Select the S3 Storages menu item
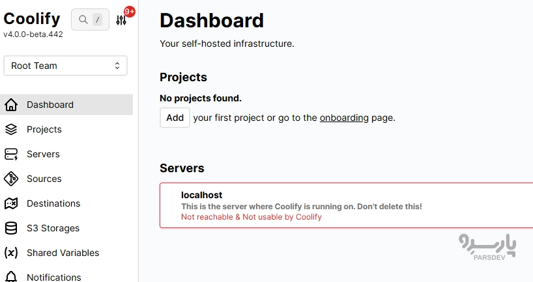 coord(53,228)
